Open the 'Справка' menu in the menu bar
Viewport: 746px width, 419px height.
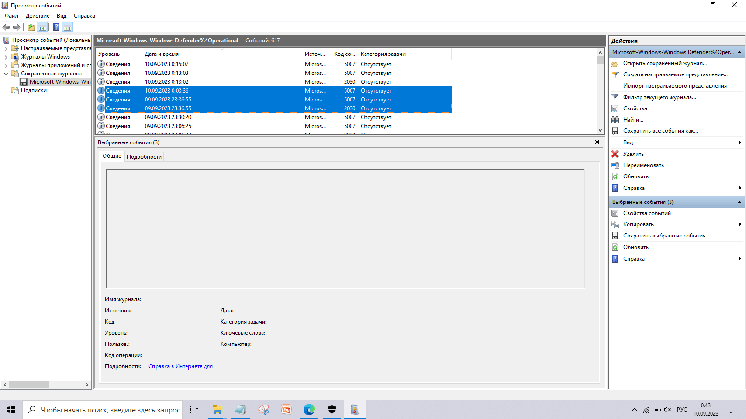[84, 16]
